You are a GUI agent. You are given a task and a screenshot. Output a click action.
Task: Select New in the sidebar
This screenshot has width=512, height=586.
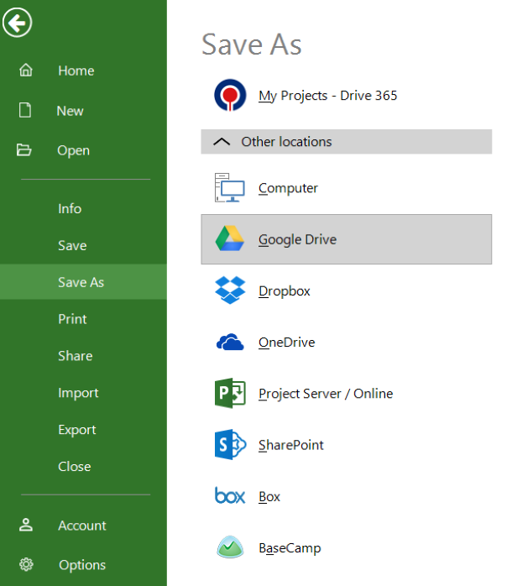click(x=71, y=111)
